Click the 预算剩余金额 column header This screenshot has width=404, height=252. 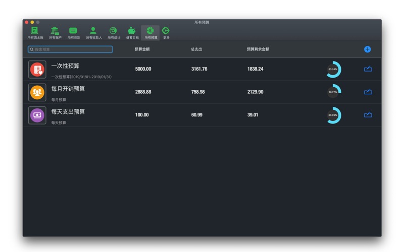258,49
